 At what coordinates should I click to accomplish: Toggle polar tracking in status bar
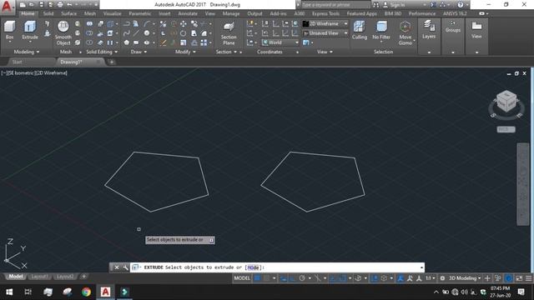point(302,278)
